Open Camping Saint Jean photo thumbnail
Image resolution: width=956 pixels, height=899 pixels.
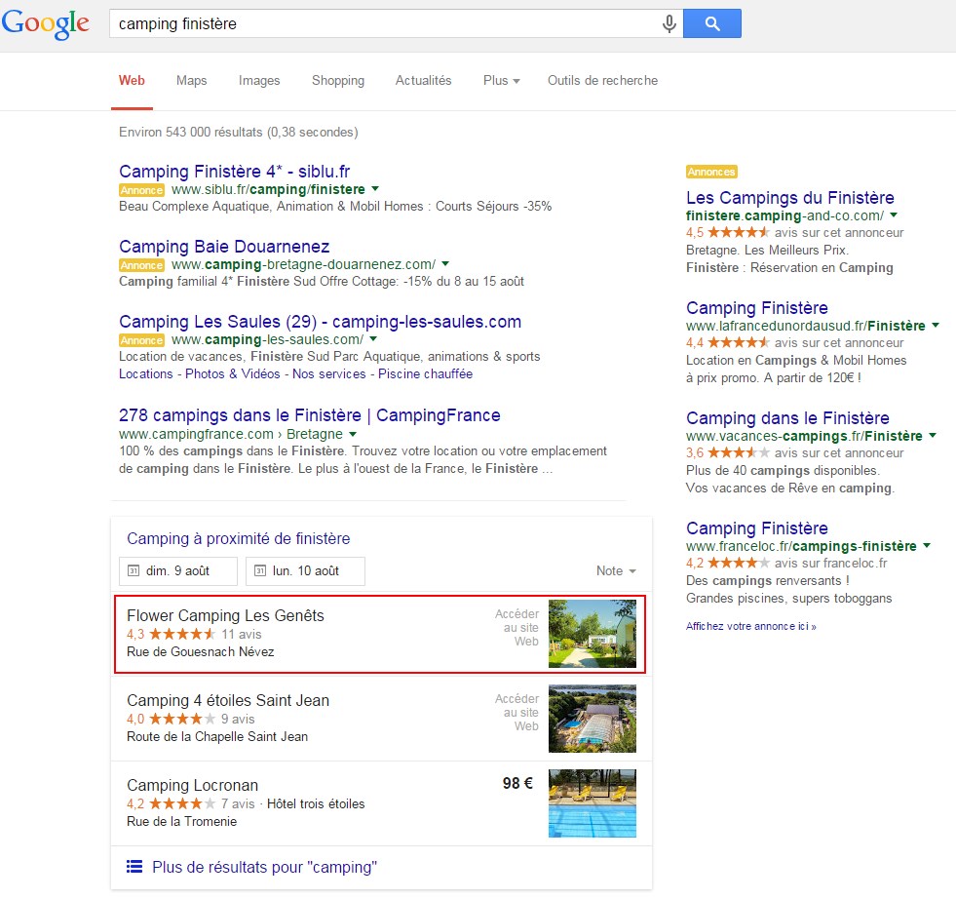point(592,719)
